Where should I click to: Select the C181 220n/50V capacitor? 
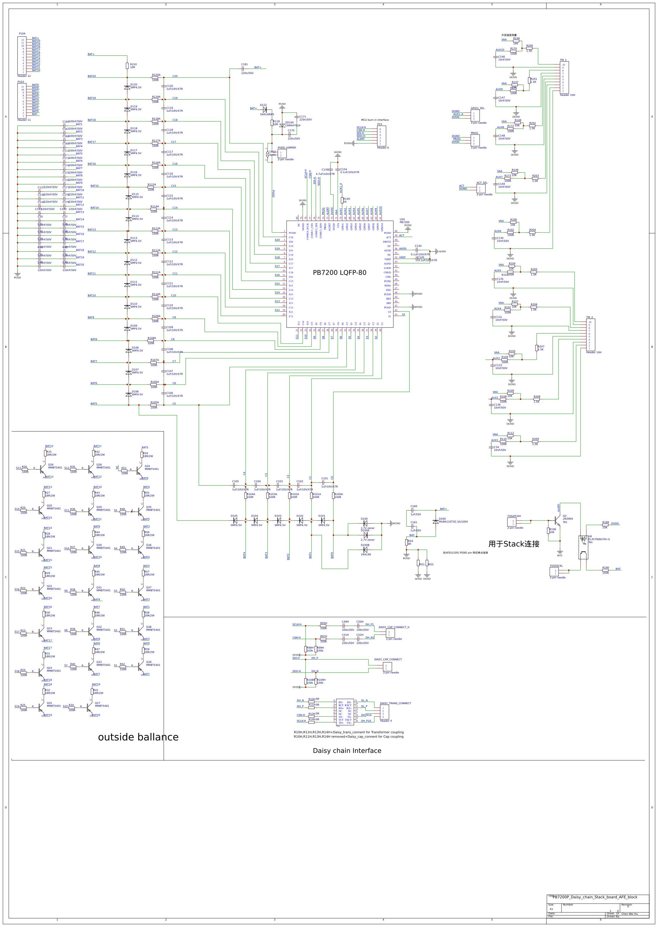tap(243, 69)
